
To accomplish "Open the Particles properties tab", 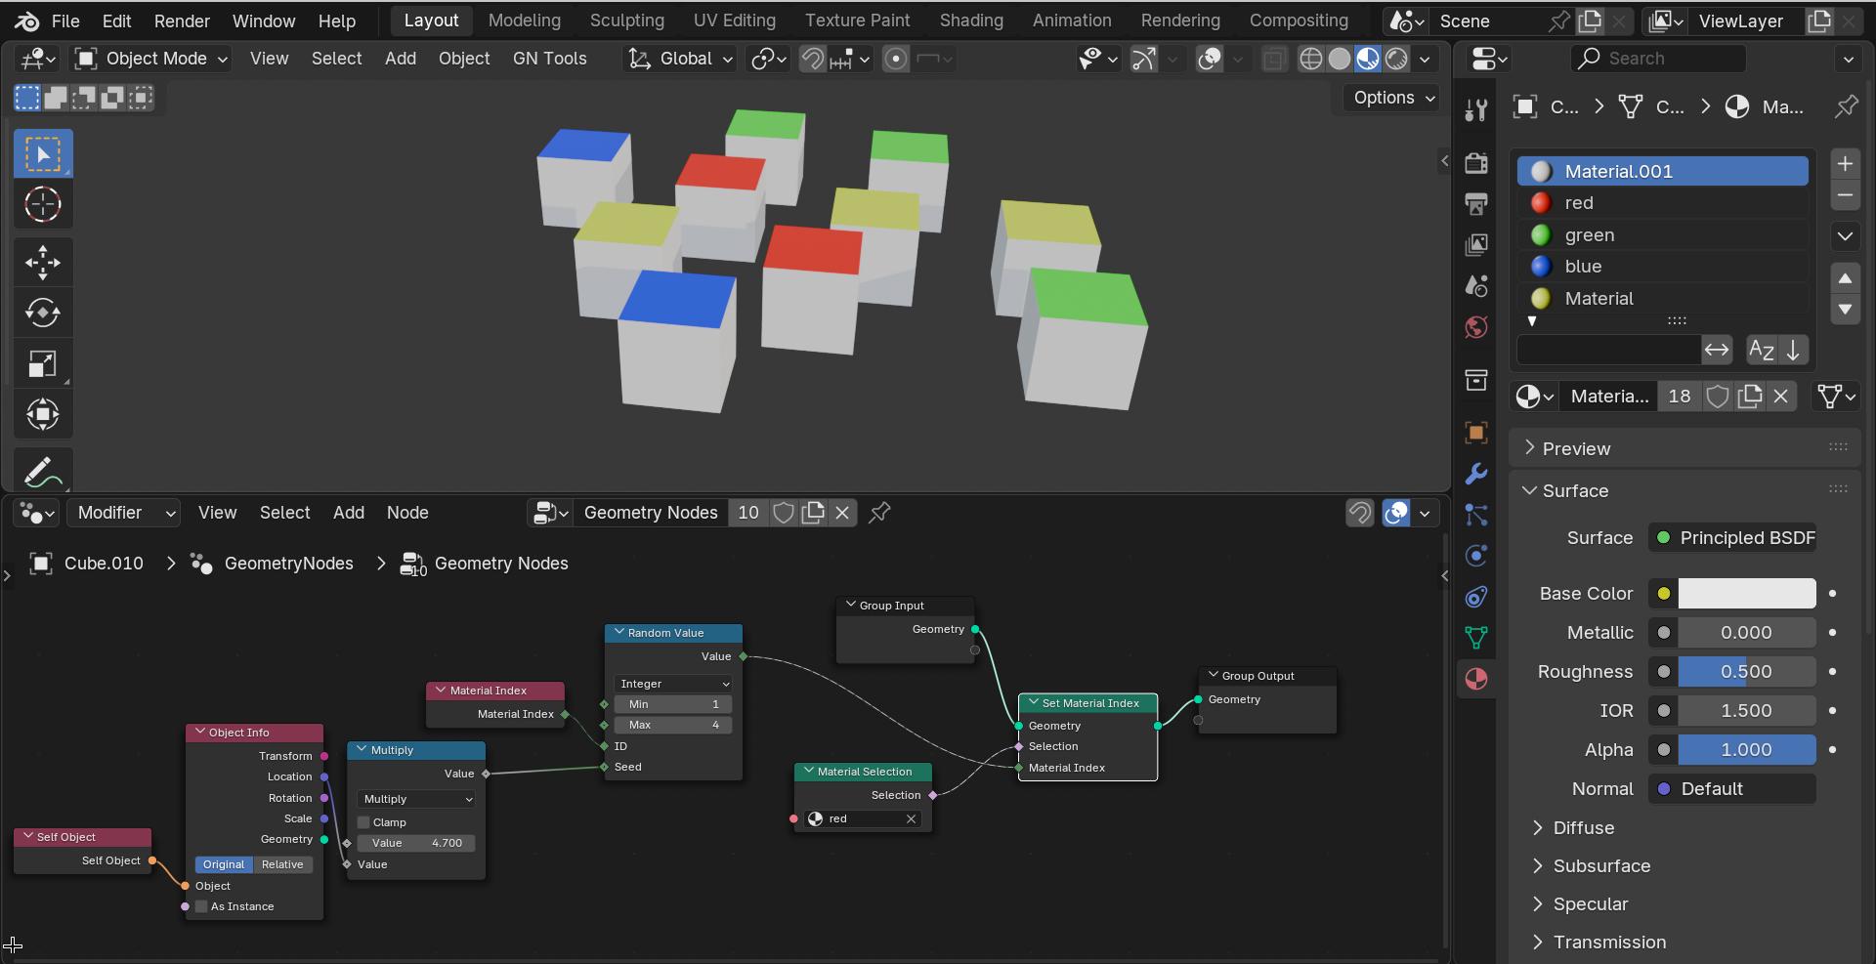I will click(x=1476, y=515).
